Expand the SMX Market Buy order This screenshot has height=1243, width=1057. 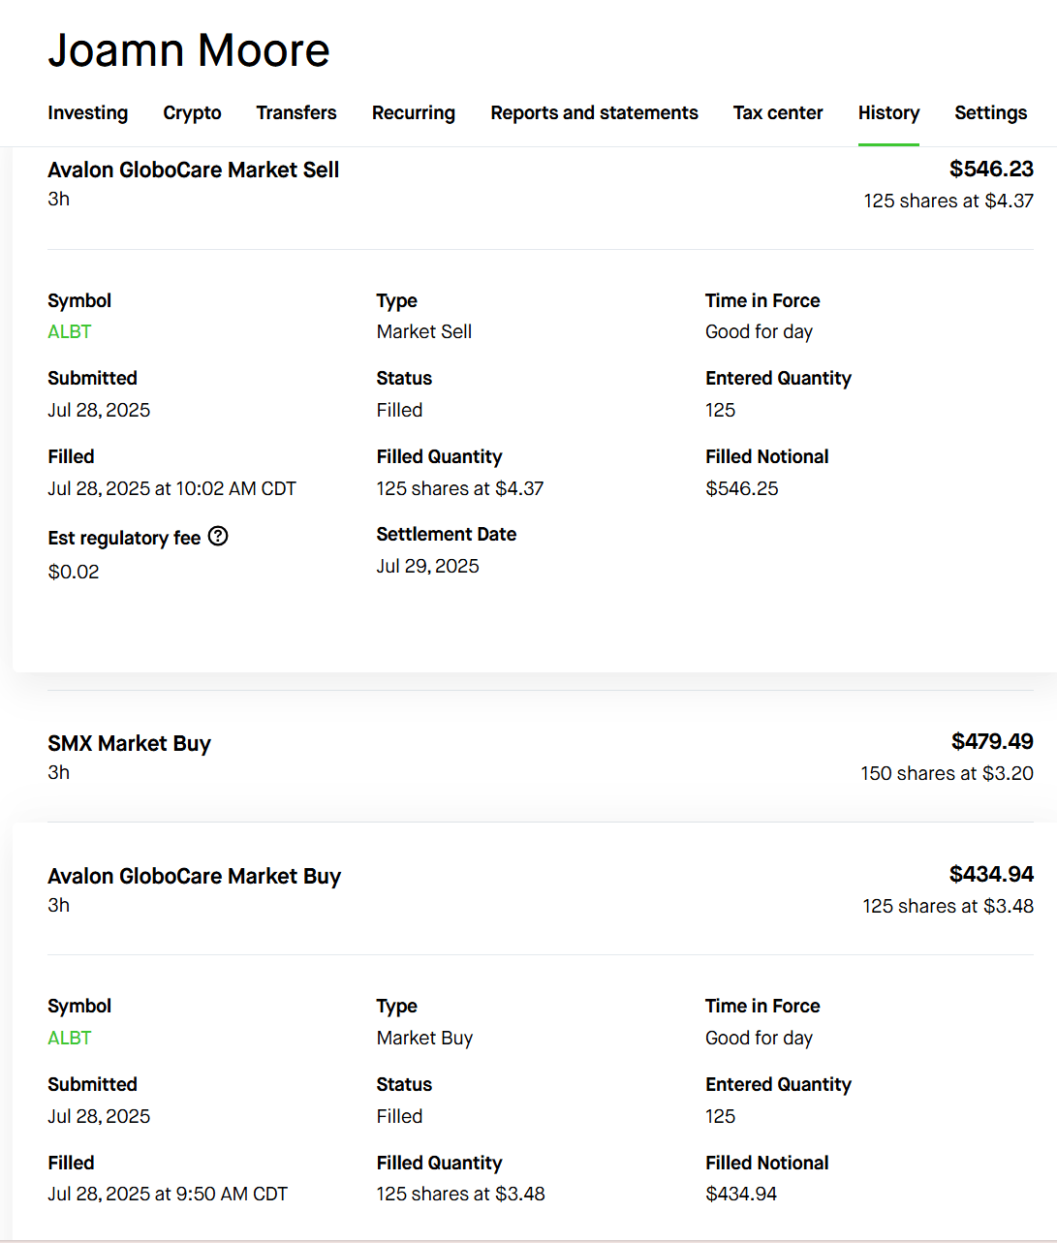(130, 743)
